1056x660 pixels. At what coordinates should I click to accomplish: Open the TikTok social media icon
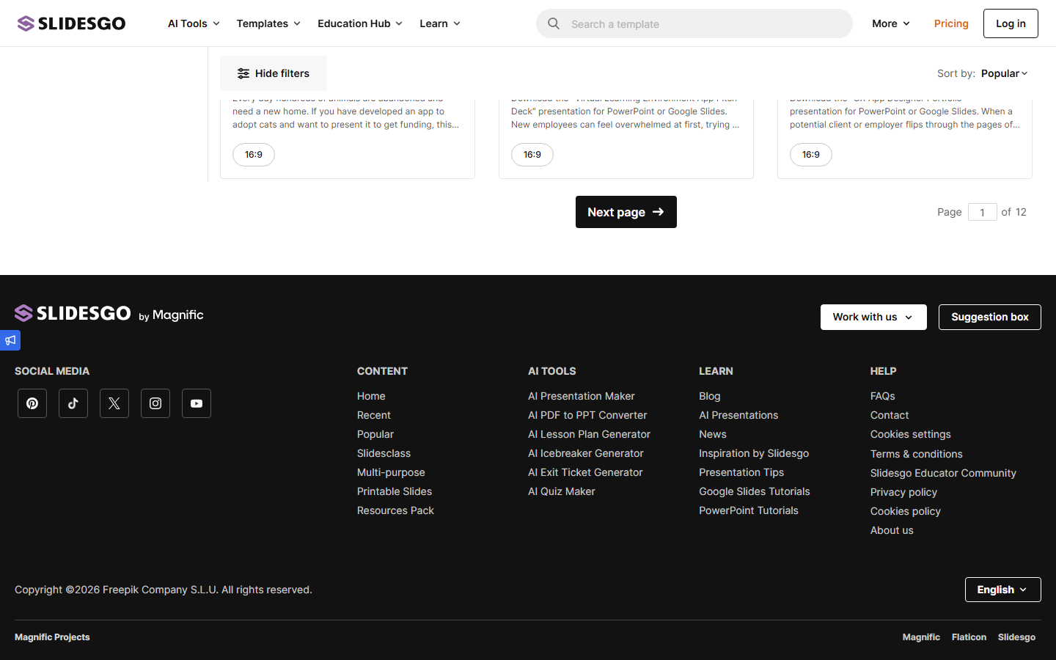[73, 403]
